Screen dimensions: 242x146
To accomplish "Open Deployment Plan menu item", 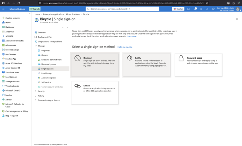I will [45, 37].
